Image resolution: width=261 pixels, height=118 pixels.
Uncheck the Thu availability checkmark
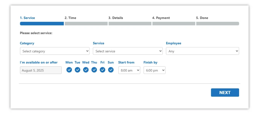pyautogui.click(x=94, y=70)
